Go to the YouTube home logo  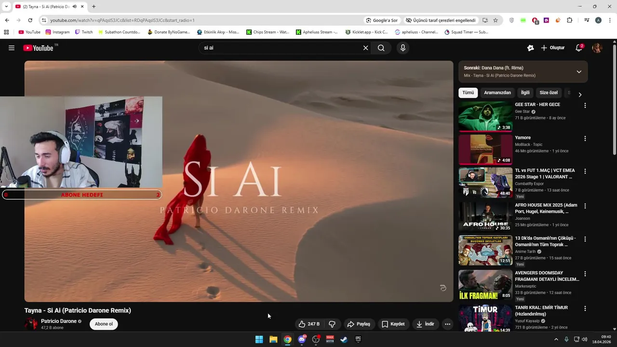[x=38, y=48]
